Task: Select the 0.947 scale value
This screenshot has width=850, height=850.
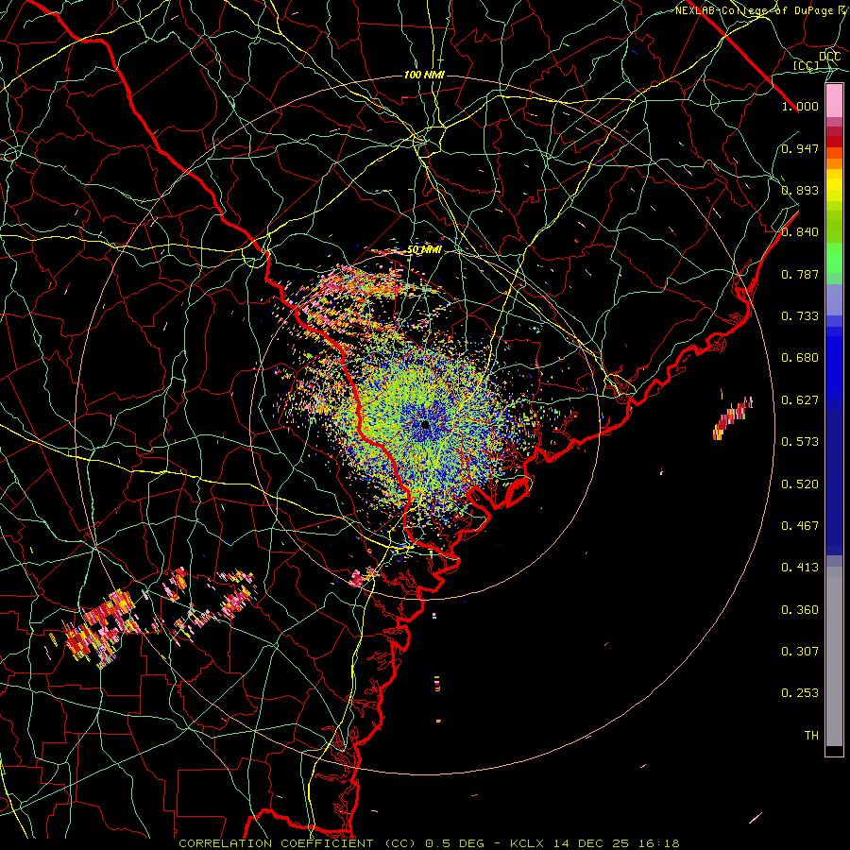Action: pyautogui.click(x=800, y=148)
